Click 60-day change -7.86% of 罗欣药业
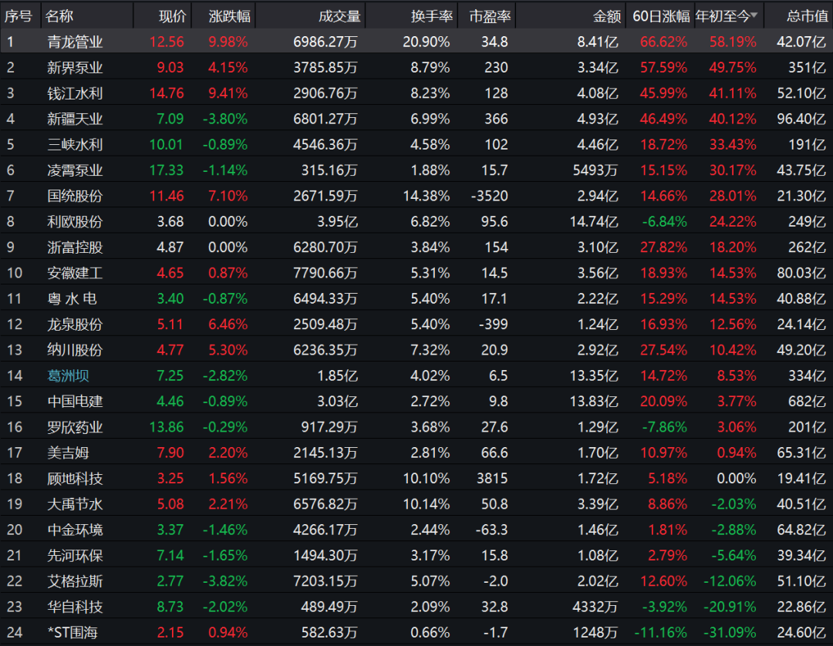The image size is (833, 646). point(665,427)
